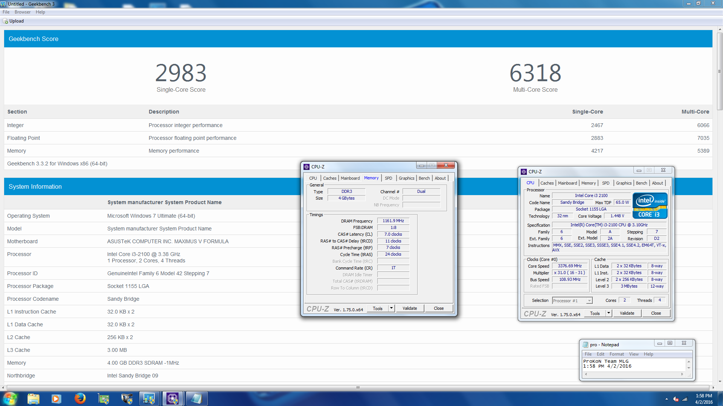Click the Geekbench horizontal scrollbar left arrow

click(x=4, y=388)
